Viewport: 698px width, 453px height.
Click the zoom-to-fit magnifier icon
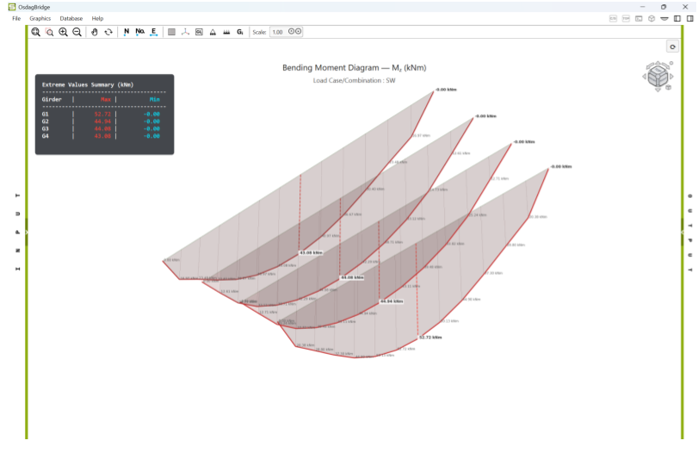click(x=35, y=32)
